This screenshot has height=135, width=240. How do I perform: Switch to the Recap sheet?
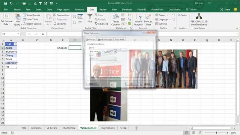123,128
